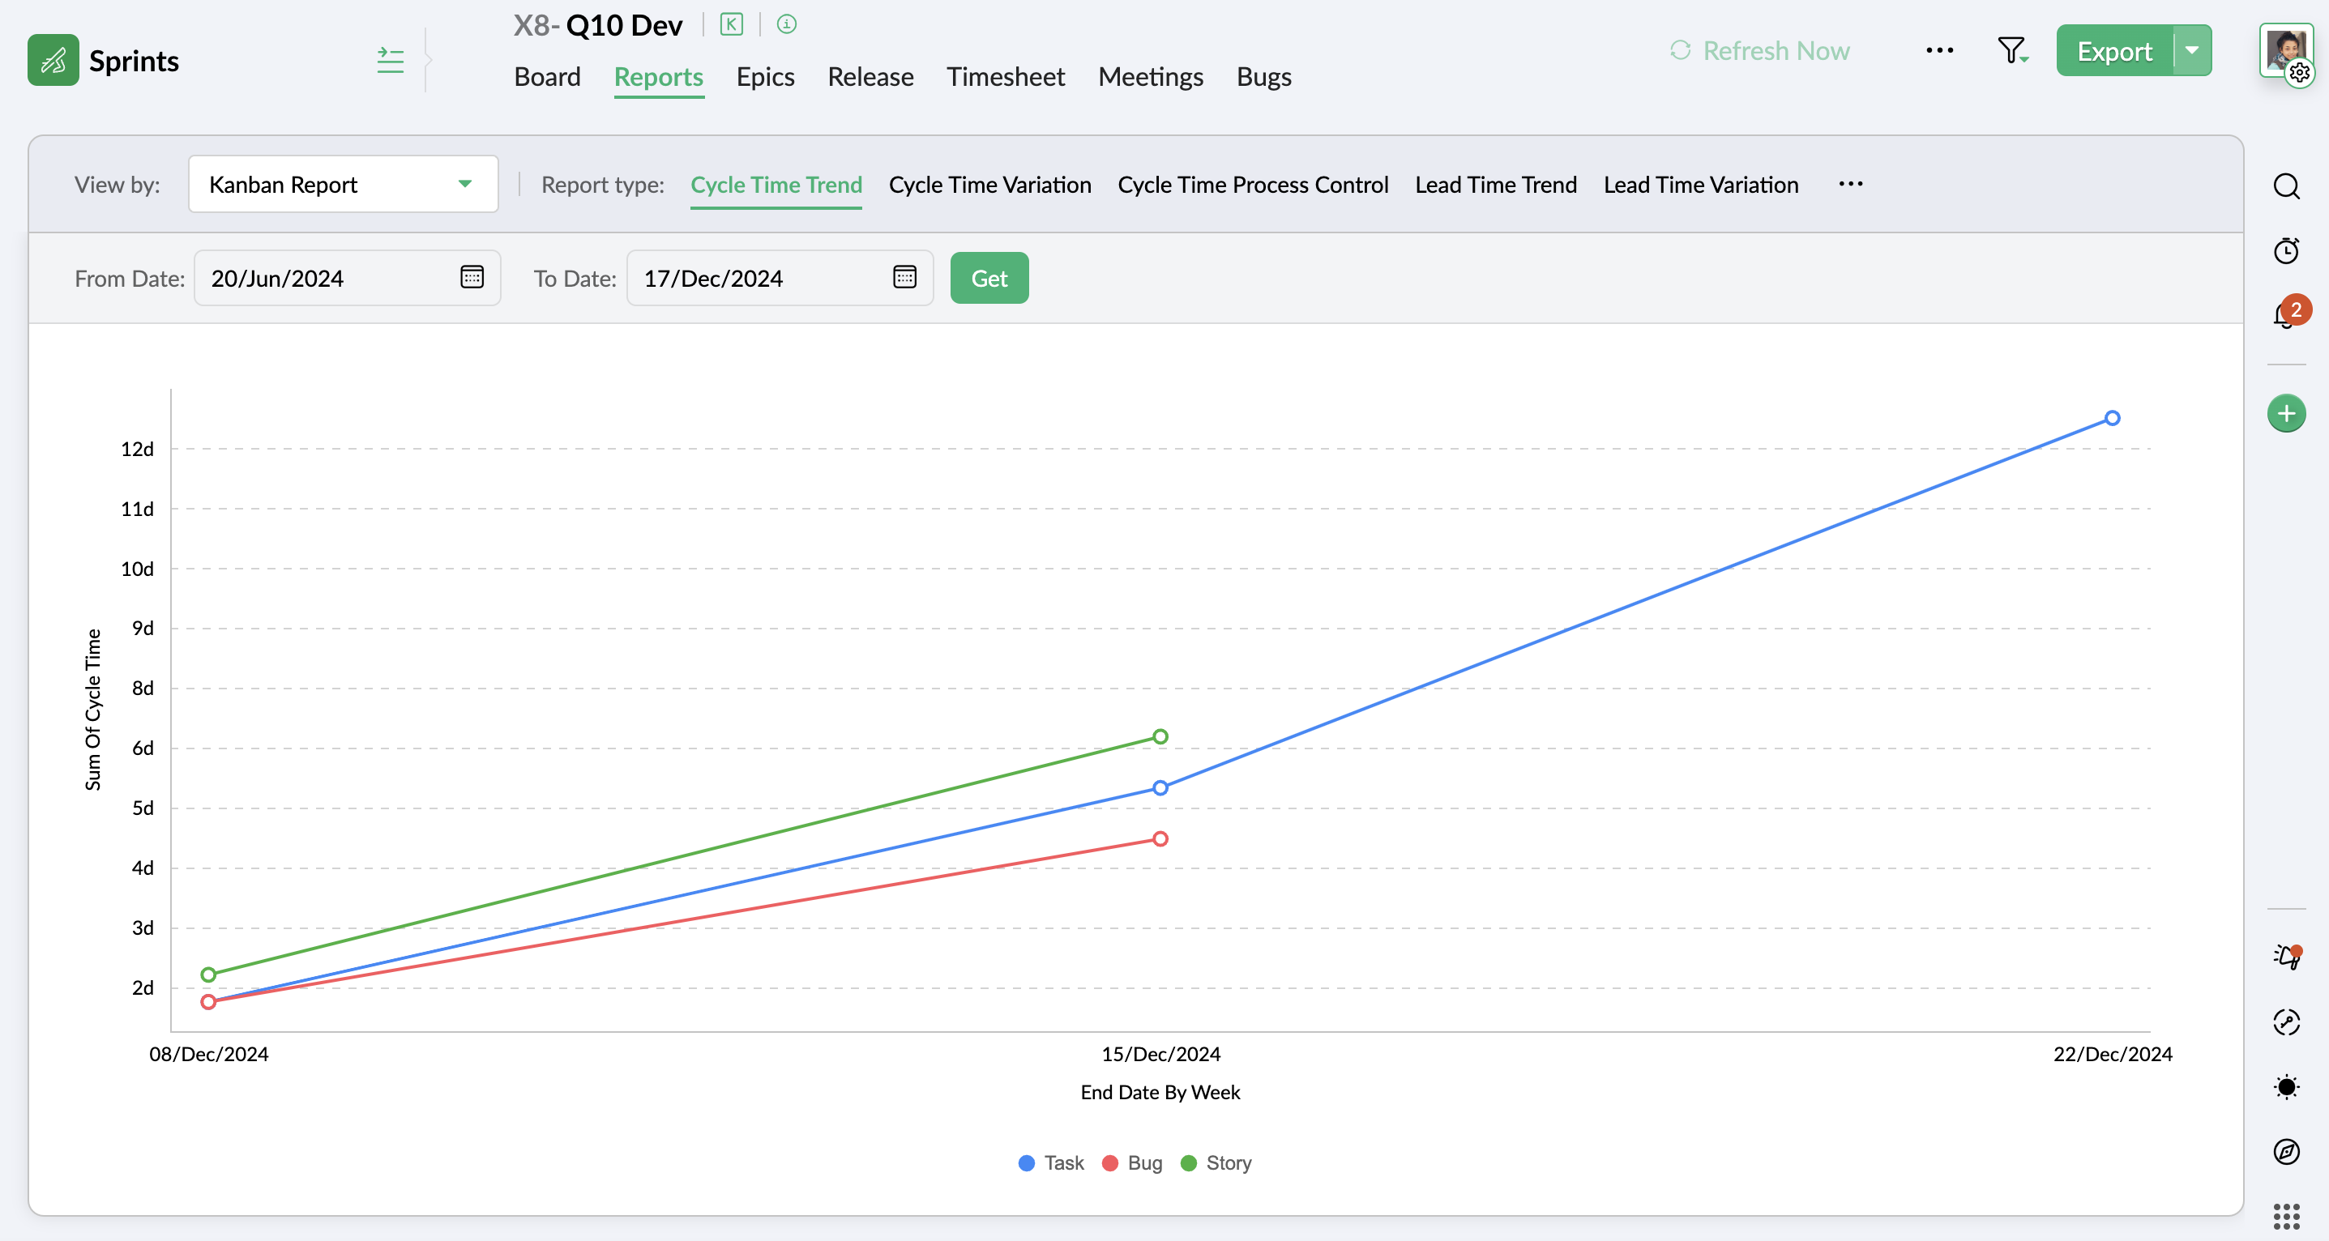2329x1241 pixels.
Task: Open the apps grid icon
Action: coord(2285,1216)
